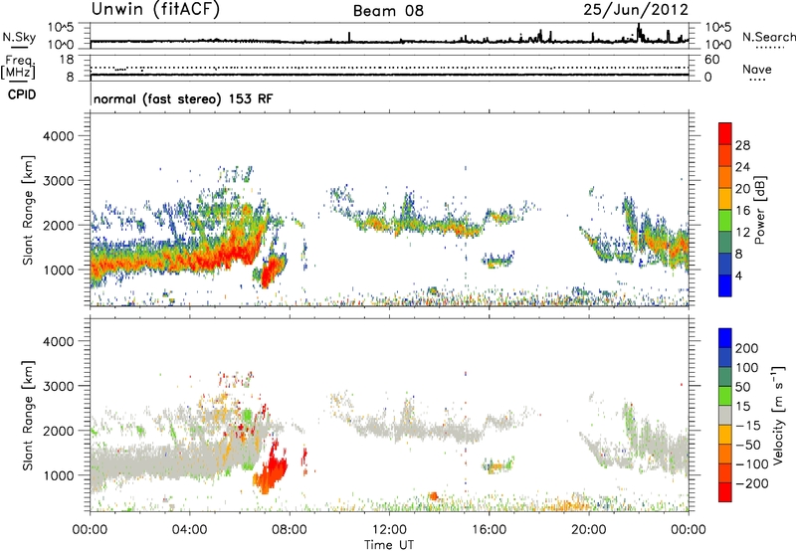Pick the red top segment of Power colorbar
Image resolution: width=796 pixels, height=551 pixels.
(x=725, y=133)
